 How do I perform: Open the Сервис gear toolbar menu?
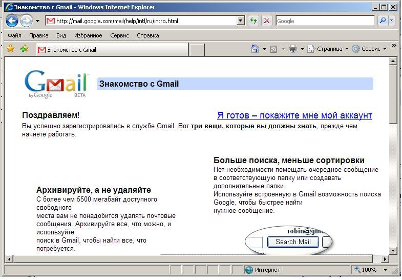coord(369,49)
